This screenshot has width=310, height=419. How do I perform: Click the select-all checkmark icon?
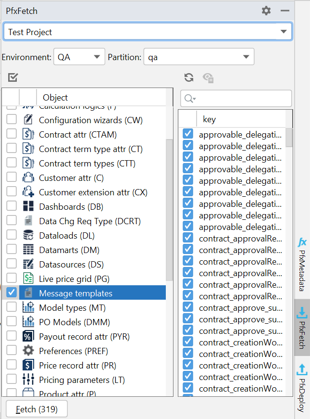pyautogui.click(x=13, y=77)
